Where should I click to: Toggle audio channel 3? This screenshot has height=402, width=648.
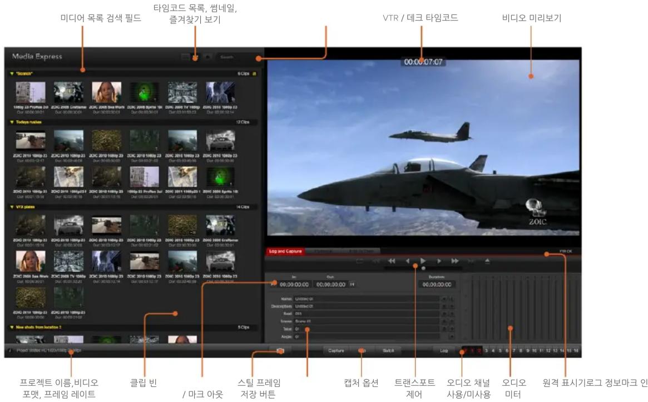[x=486, y=351]
